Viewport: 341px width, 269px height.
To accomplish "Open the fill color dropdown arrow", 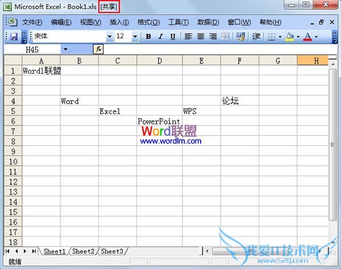I will coord(298,36).
